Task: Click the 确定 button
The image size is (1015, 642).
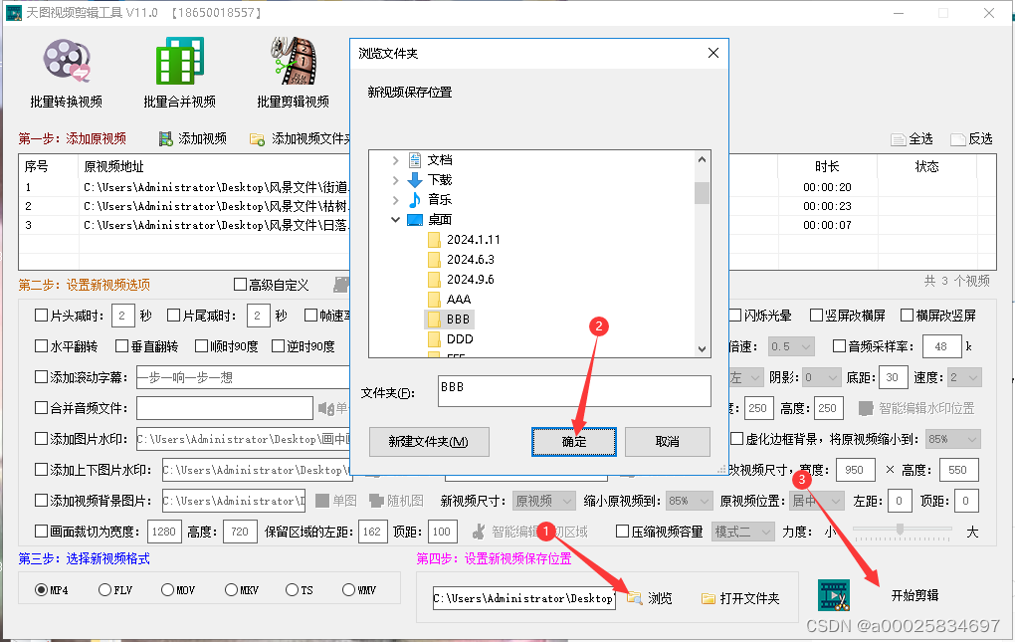Action: point(573,441)
